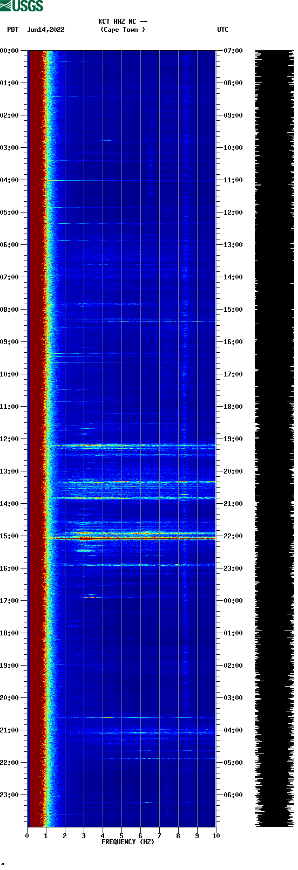Viewport: 298px width, 870px height.
Task: Click the 23:00 PDT time label
Action: tap(9, 795)
